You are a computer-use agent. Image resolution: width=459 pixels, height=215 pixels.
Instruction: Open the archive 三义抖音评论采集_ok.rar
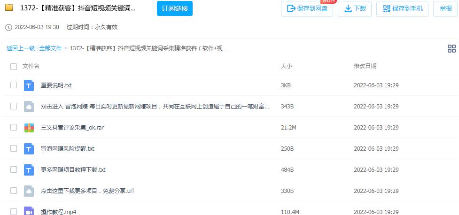[x=72, y=128]
